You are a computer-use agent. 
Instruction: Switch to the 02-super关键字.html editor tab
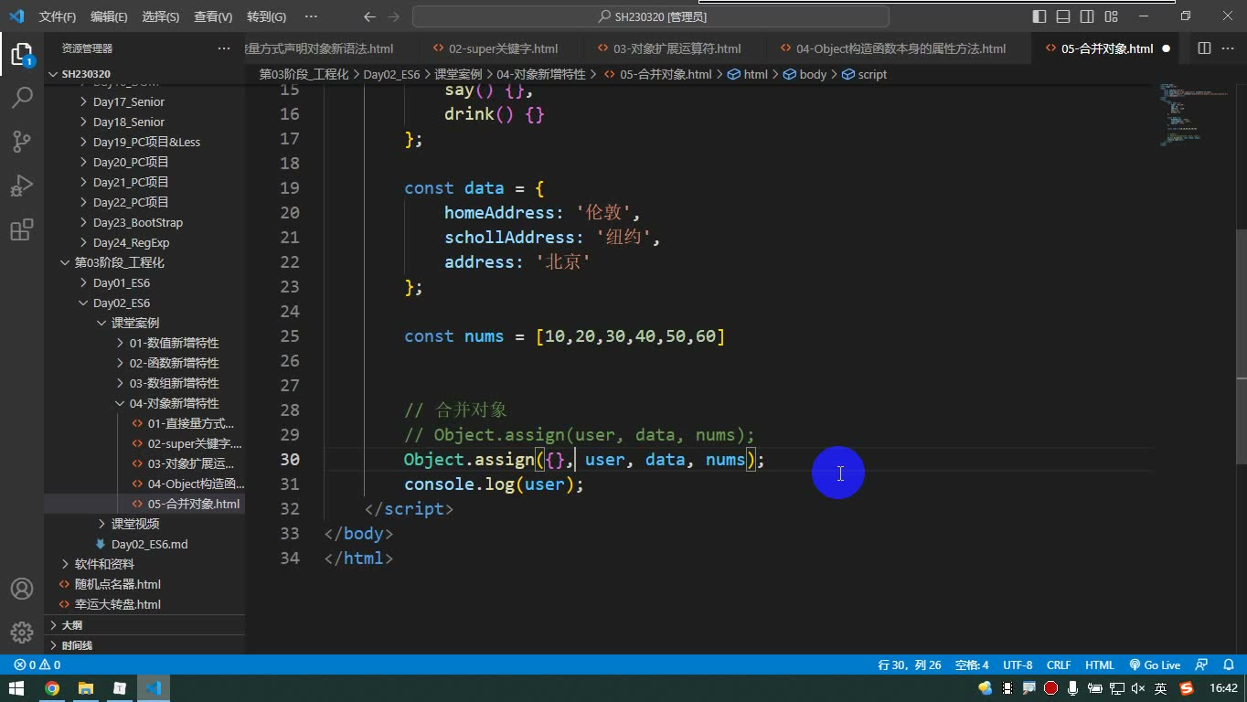[x=503, y=48]
